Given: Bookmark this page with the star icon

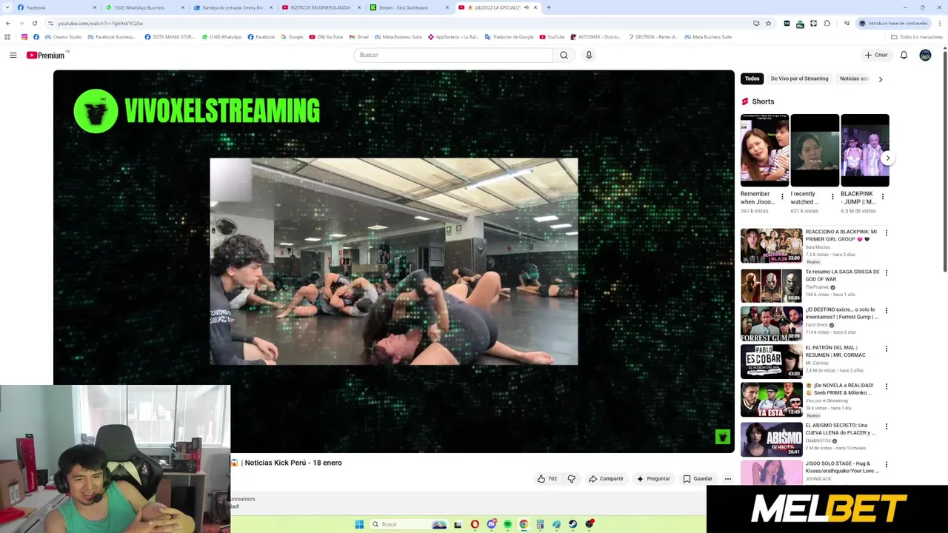Looking at the screenshot, I should (768, 23).
